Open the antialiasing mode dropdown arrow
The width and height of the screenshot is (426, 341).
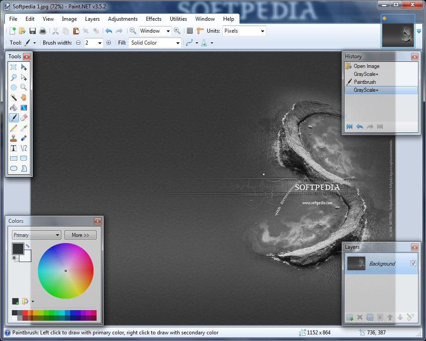pos(197,43)
